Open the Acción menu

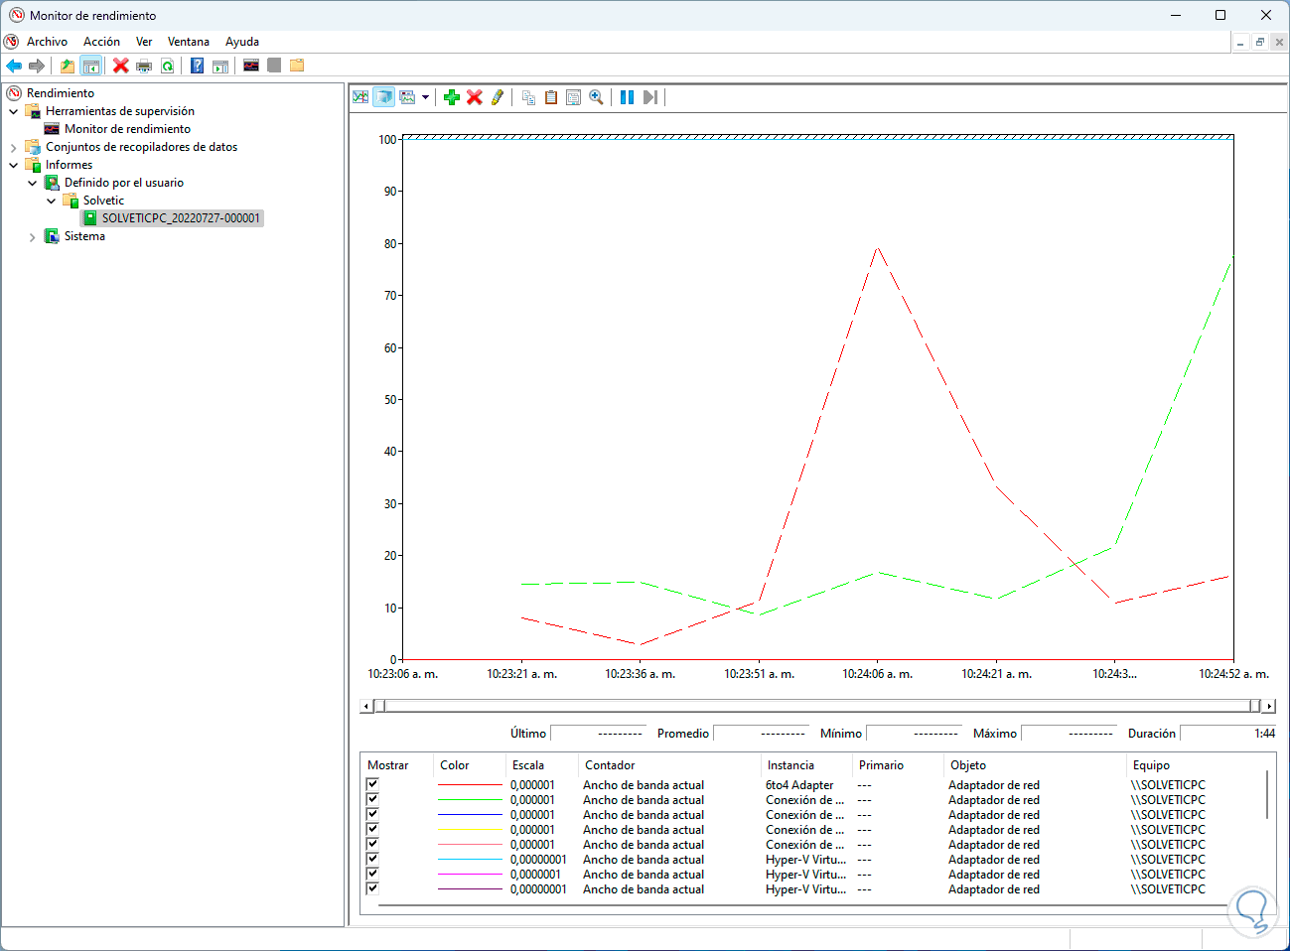[101, 42]
